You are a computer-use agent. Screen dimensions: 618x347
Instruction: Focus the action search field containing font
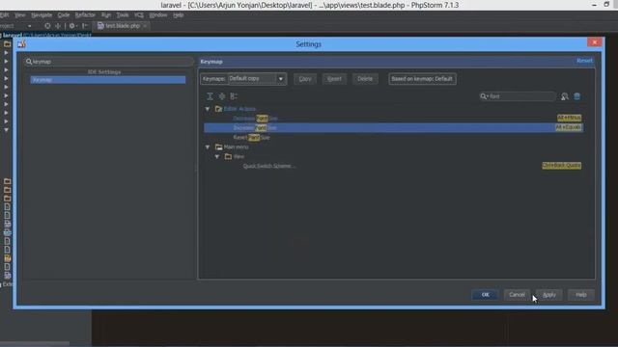518,96
